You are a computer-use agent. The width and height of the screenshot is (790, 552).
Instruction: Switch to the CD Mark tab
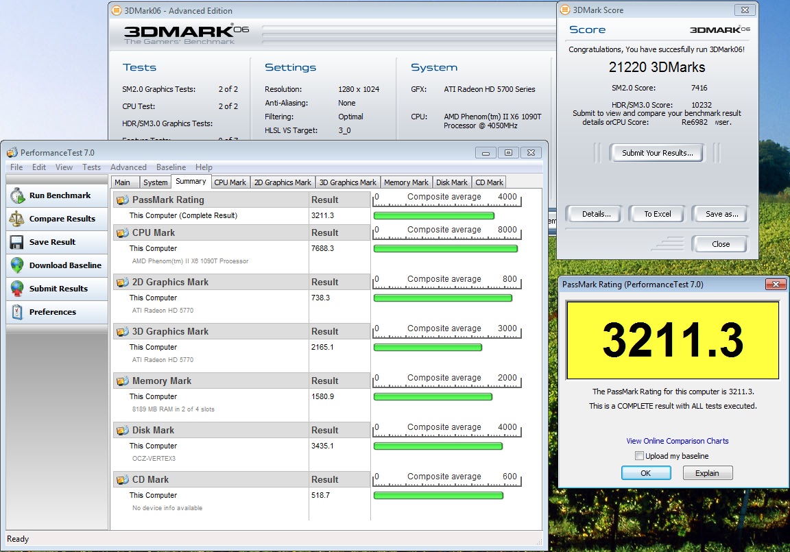(x=489, y=182)
